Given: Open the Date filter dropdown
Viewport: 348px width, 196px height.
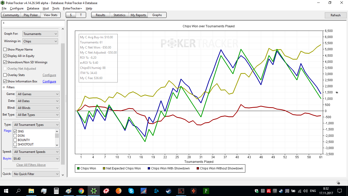Looking at the screenshot, I should (38, 101).
